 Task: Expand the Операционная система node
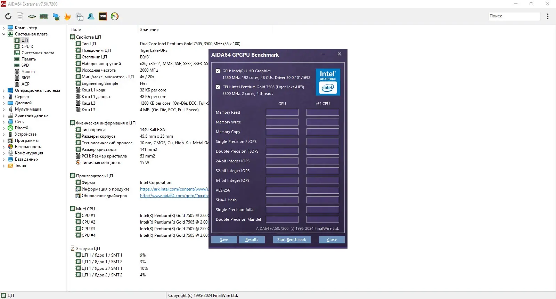[3, 90]
